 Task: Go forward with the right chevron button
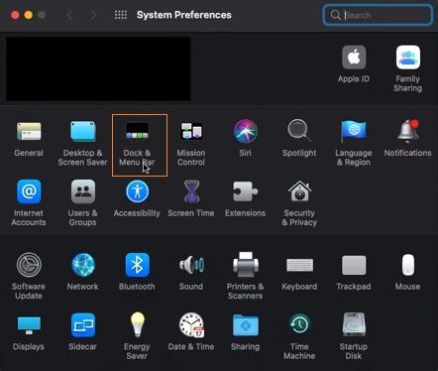pos(94,15)
